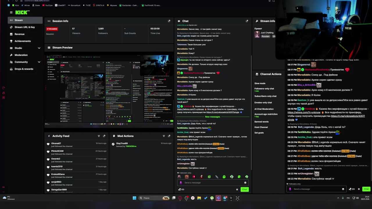Pop out the Chat panel
This screenshot has width=372, height=209.
[x=247, y=21]
